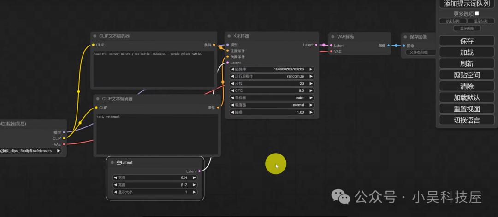Click 清除 to clear workflow
498x217 pixels.
pyautogui.click(x=467, y=86)
